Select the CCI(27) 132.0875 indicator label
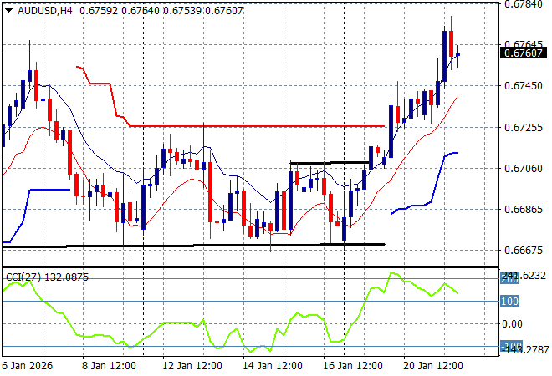 tap(47, 277)
